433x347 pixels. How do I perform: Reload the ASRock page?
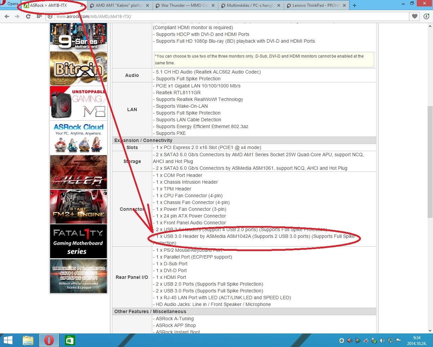click(x=28, y=16)
